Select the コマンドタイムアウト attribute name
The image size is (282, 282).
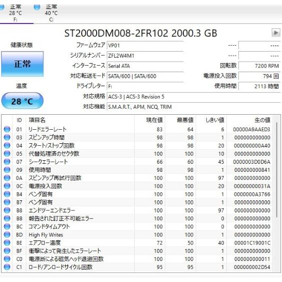pos(49,226)
